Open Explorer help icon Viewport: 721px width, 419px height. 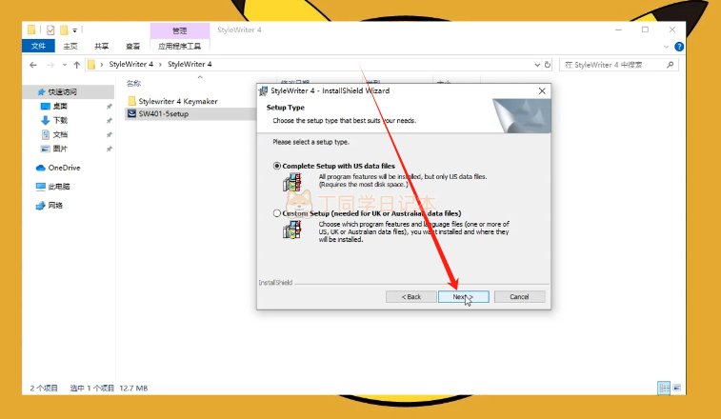(x=679, y=47)
